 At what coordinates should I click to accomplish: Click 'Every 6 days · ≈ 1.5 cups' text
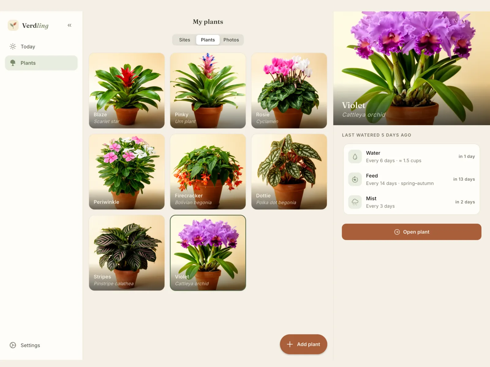point(394,161)
